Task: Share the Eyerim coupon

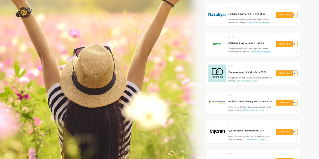Action: pos(296,140)
